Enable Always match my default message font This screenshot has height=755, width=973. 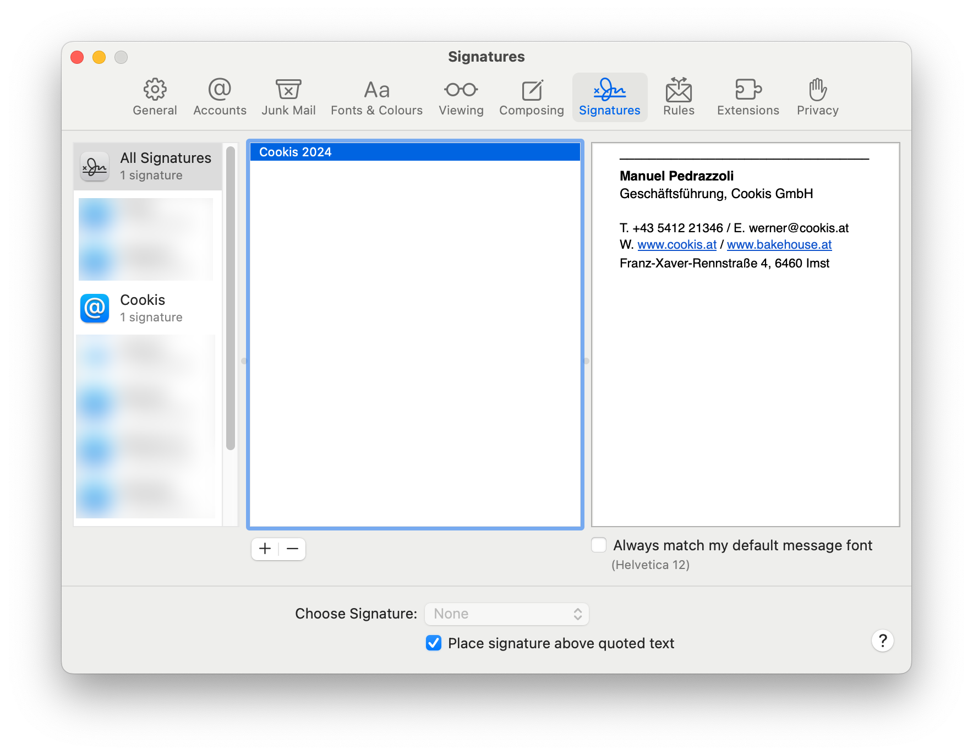(599, 545)
